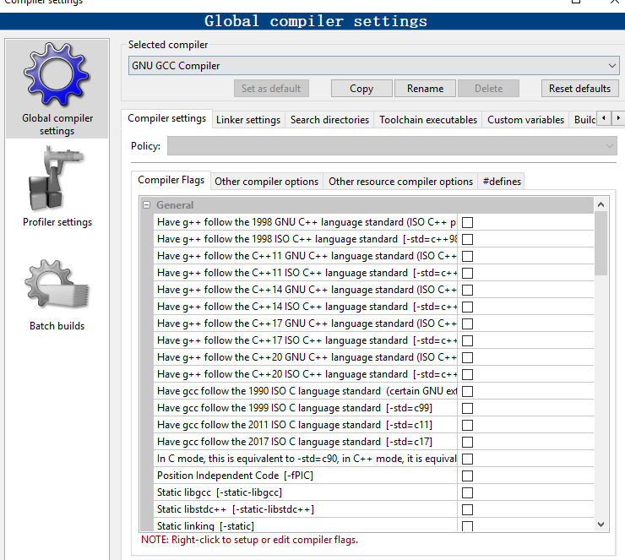Switch to Compiler settings tab

click(x=166, y=118)
